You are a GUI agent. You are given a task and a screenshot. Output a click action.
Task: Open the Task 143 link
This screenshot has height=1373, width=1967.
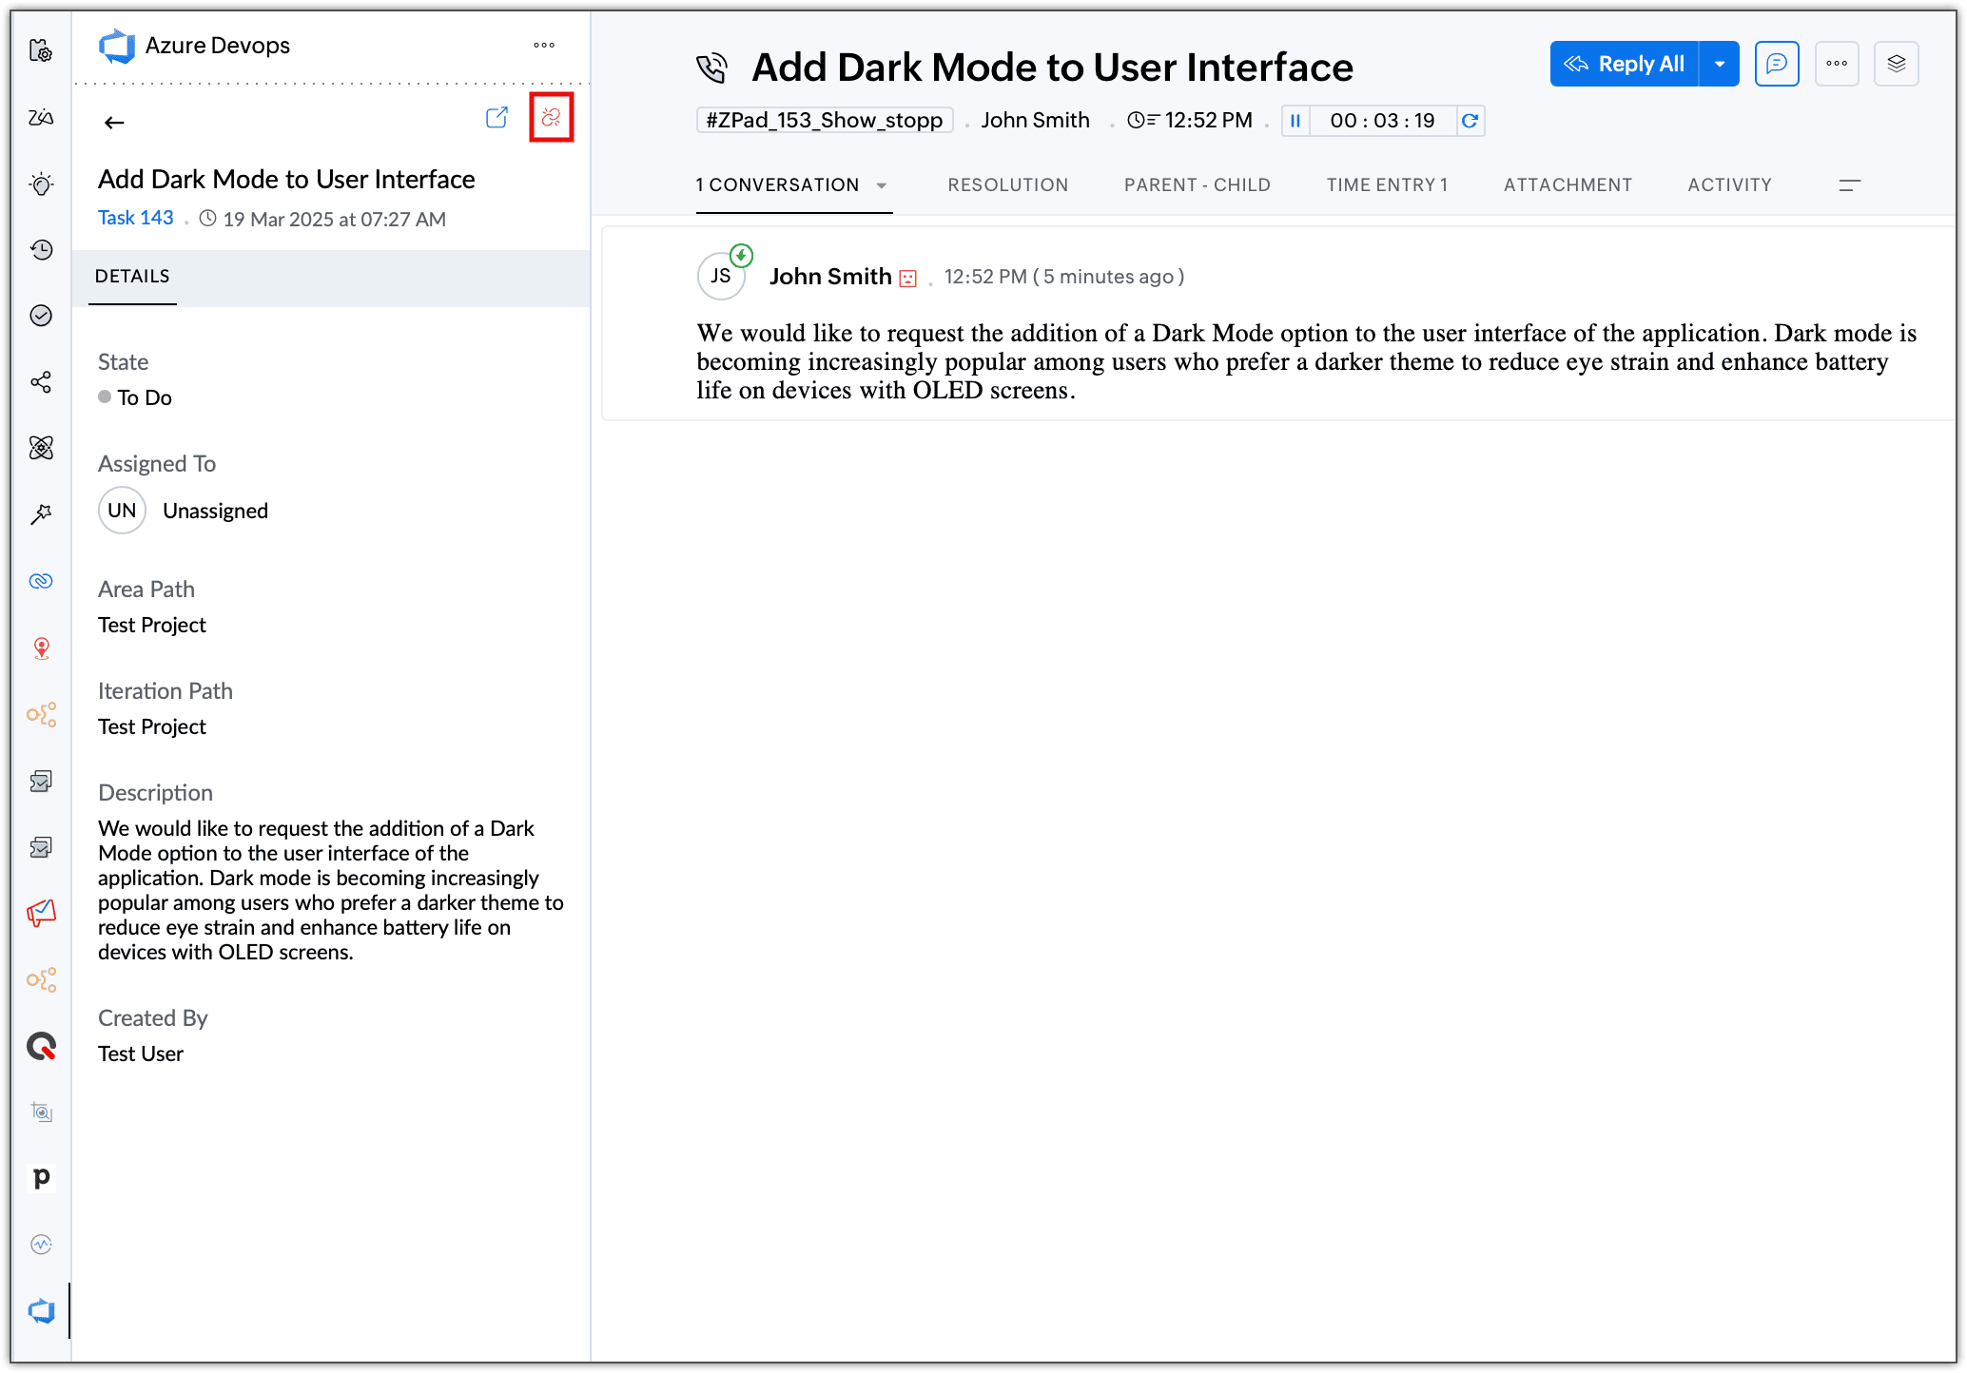(x=135, y=218)
